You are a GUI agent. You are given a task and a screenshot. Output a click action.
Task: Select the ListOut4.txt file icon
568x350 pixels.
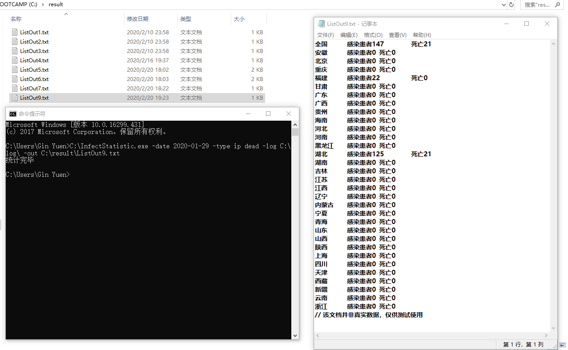tap(15, 60)
